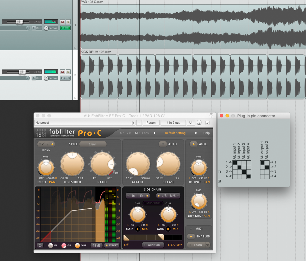Select Ext side chain source
Viewport: 306px width, 261px height.
(x=144, y=196)
